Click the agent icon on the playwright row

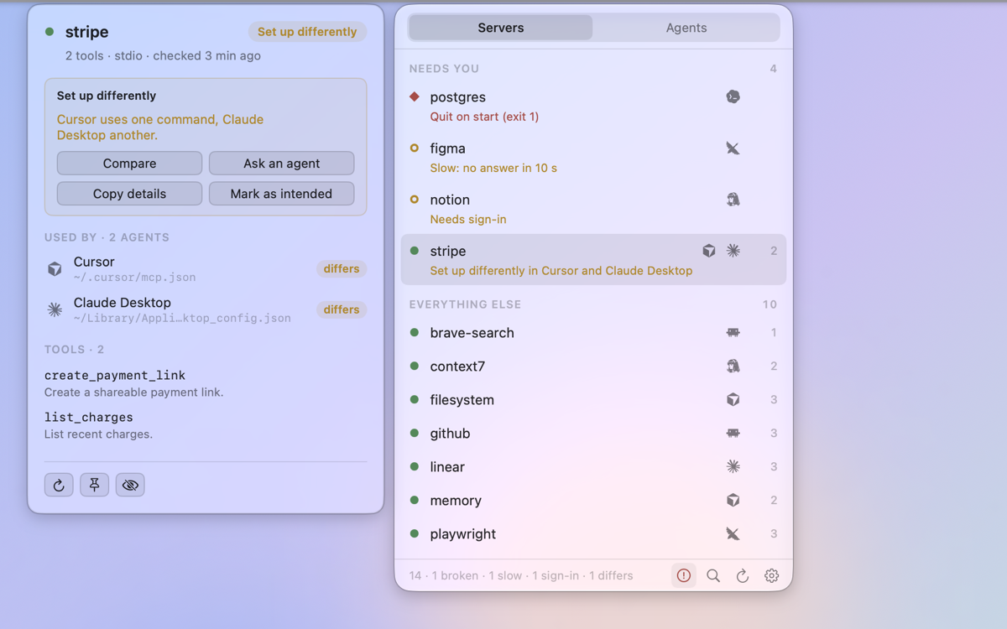pyautogui.click(x=733, y=534)
